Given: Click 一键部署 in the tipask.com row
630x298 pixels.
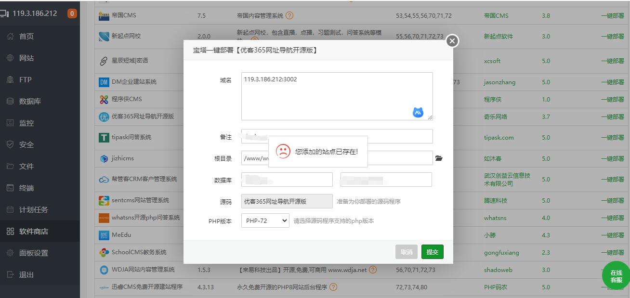Looking at the screenshot, I should [x=612, y=137].
